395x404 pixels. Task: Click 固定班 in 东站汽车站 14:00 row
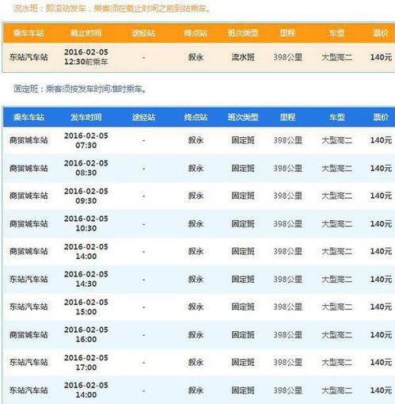[243, 391]
